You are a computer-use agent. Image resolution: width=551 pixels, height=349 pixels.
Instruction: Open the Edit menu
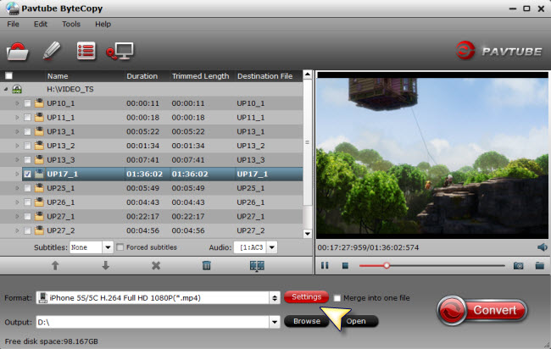pos(41,25)
